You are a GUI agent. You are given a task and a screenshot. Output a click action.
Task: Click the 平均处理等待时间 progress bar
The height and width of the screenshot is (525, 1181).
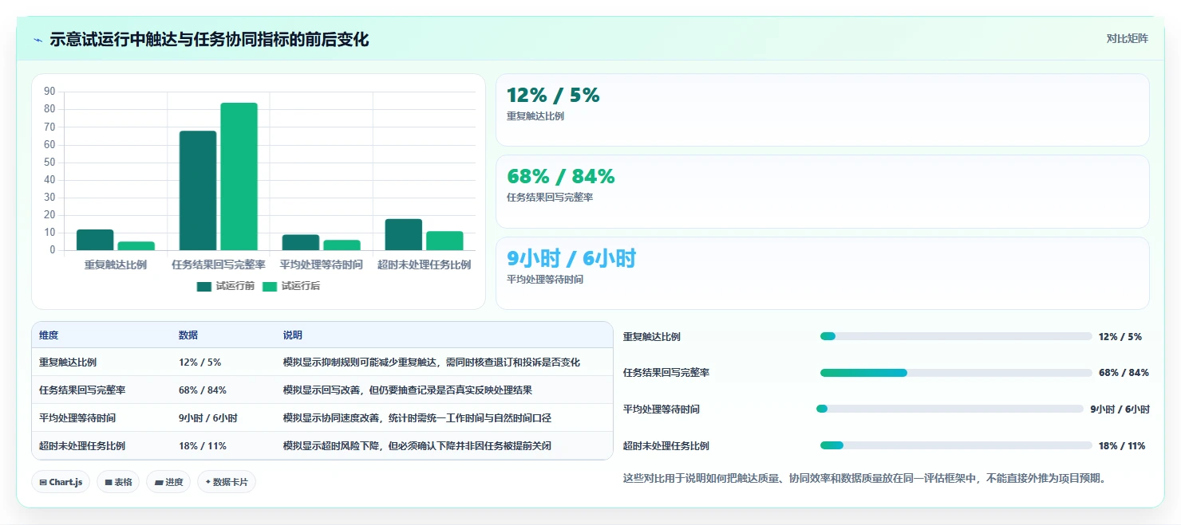(950, 409)
